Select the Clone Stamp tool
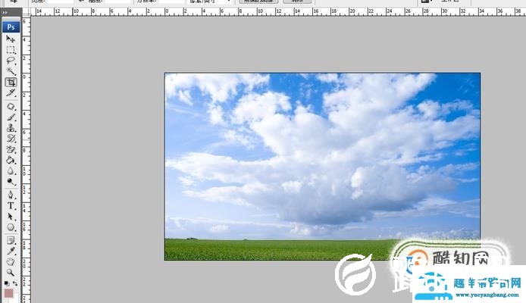 point(11,128)
